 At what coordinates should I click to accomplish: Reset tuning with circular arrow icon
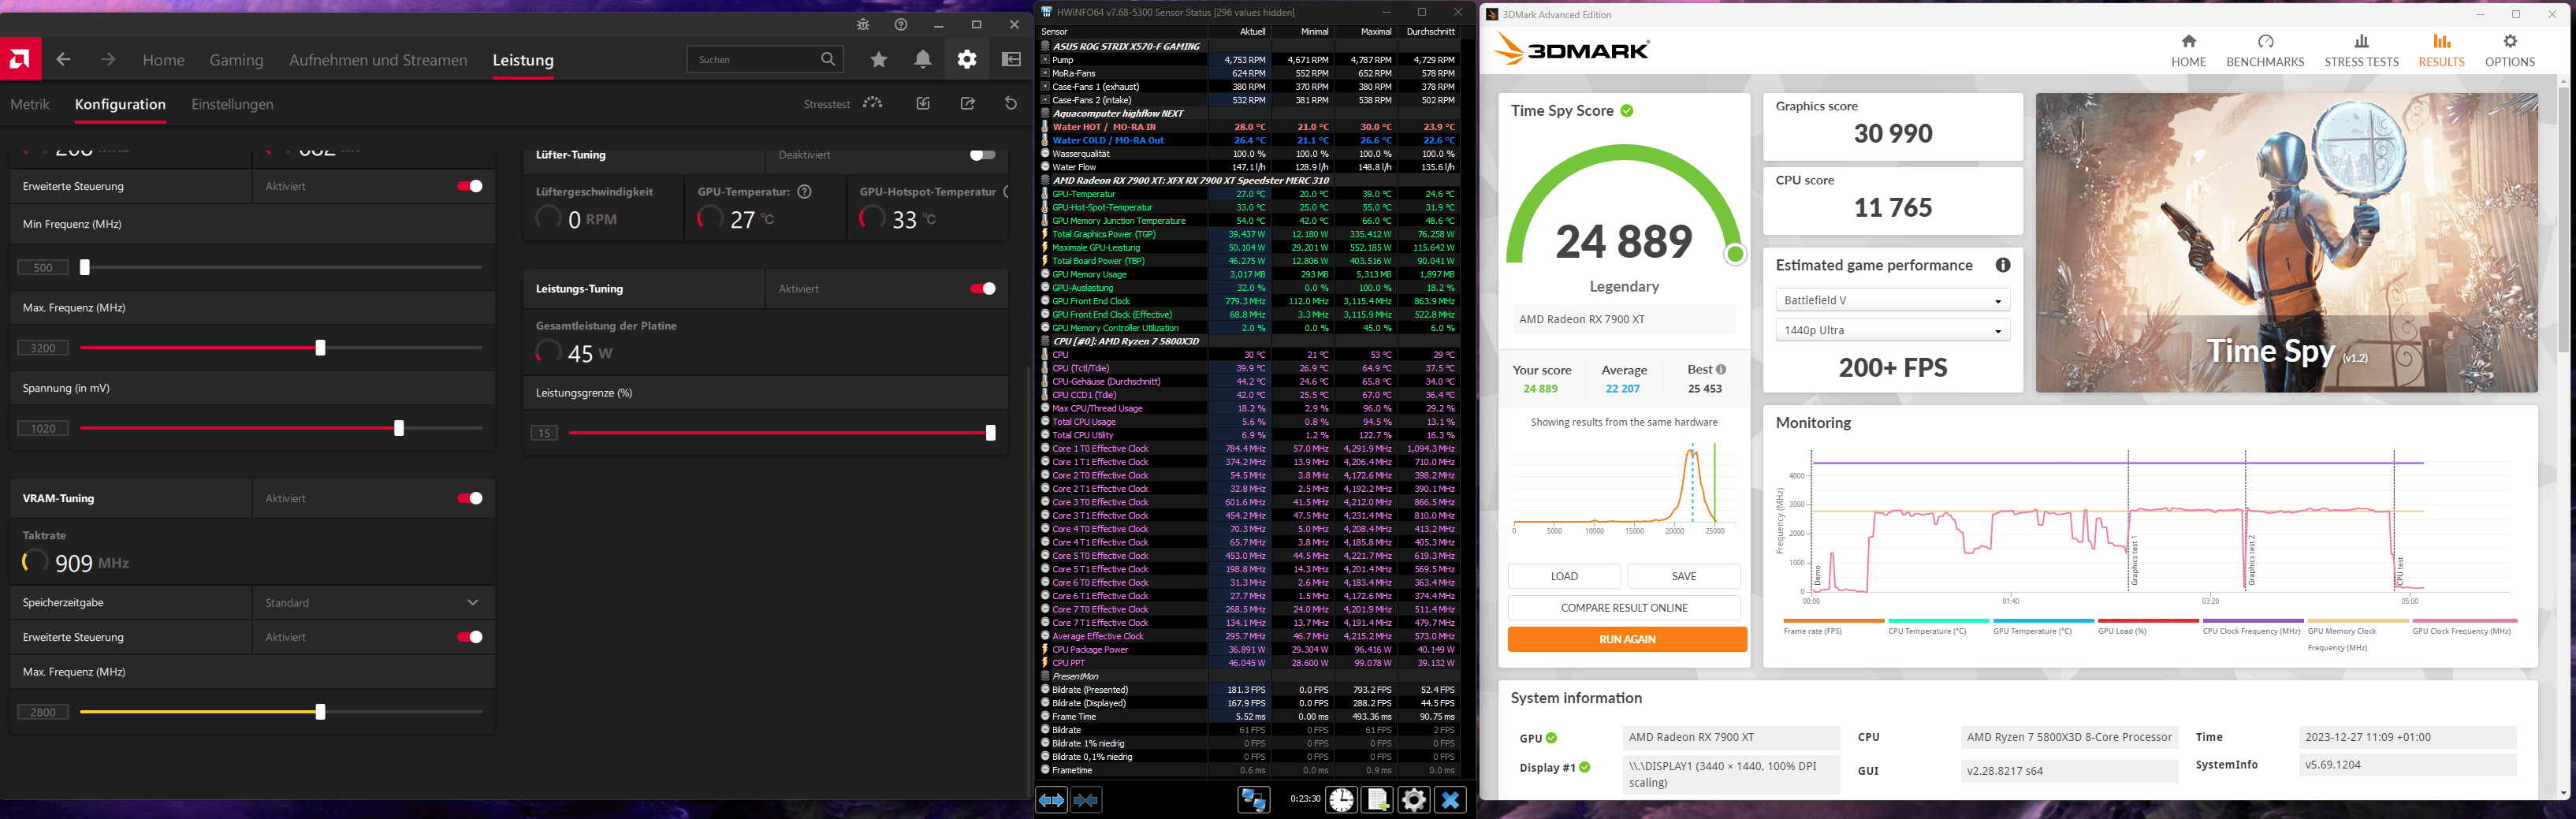pos(1011,103)
